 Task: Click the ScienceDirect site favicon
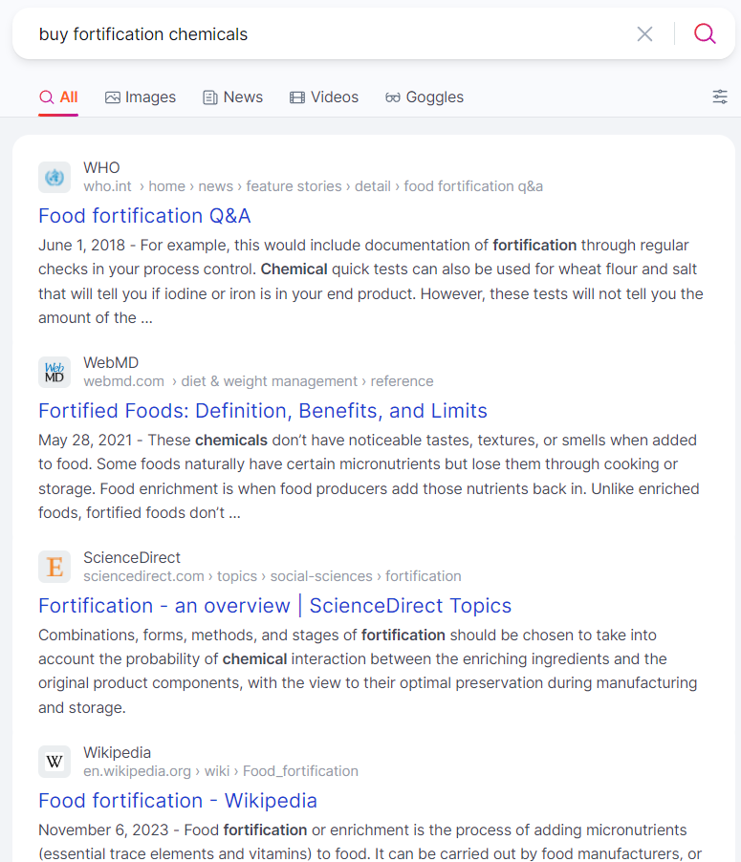point(54,567)
